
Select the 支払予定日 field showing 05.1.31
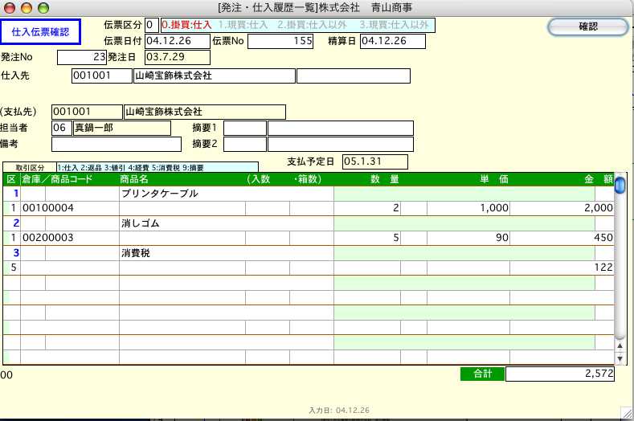point(374,161)
